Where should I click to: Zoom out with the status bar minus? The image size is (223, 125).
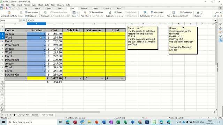point(201,118)
